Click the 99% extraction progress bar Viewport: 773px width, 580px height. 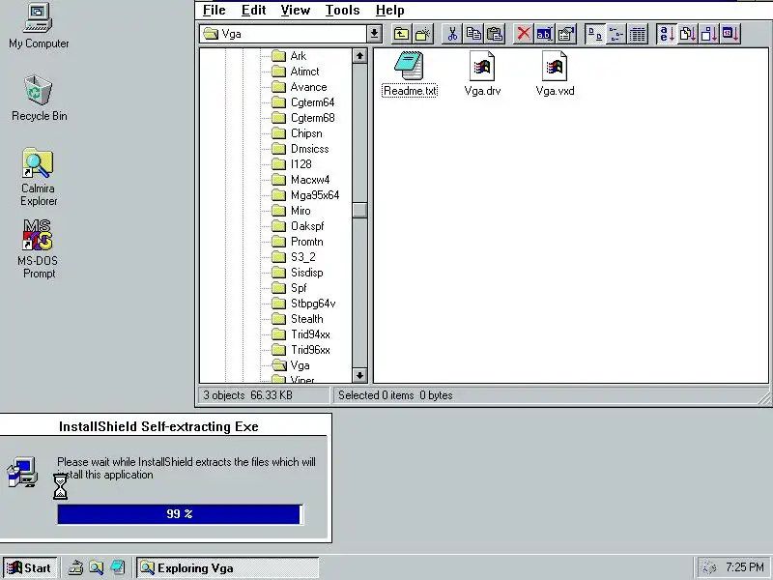pyautogui.click(x=180, y=514)
